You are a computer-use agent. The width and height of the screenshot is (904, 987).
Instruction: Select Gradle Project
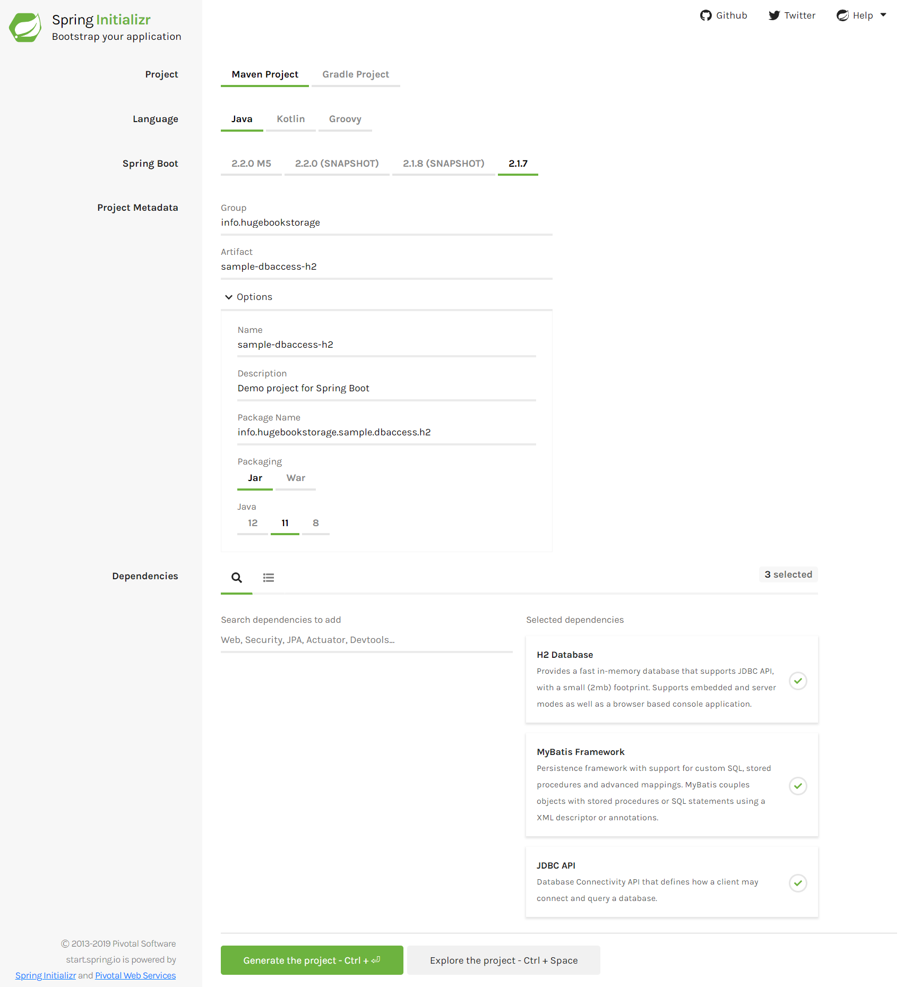point(356,75)
